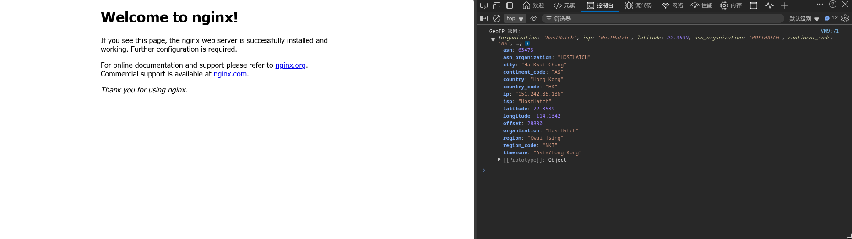The image size is (852, 239).
Task: Open console settings gear icon
Action: 845,18
